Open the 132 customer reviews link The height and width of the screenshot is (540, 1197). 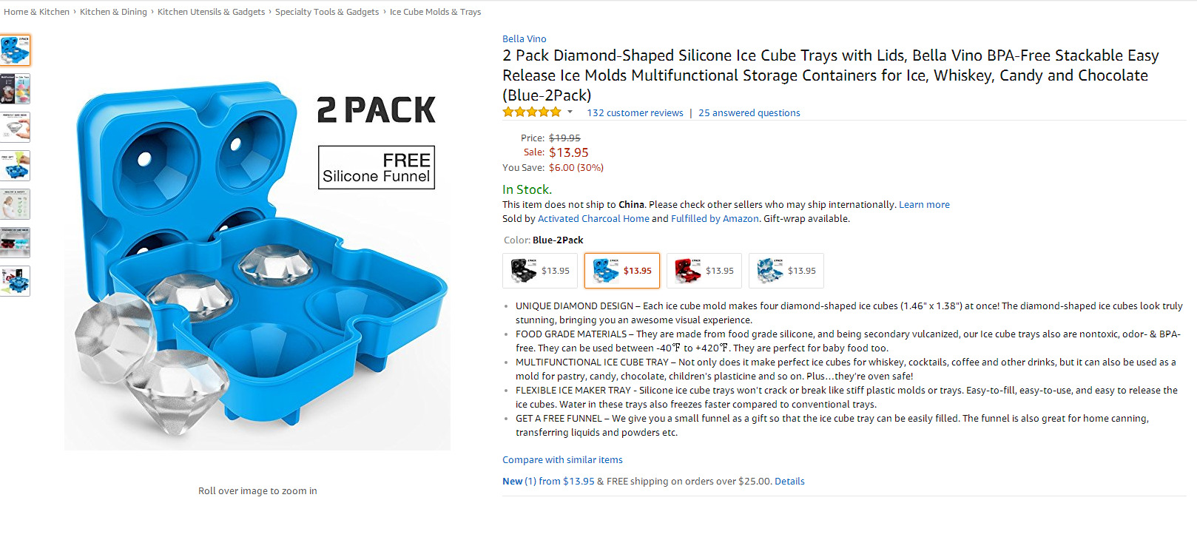(635, 113)
